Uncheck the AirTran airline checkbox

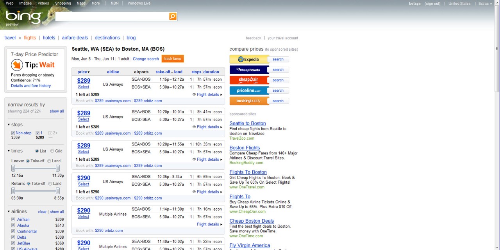pos(13,220)
